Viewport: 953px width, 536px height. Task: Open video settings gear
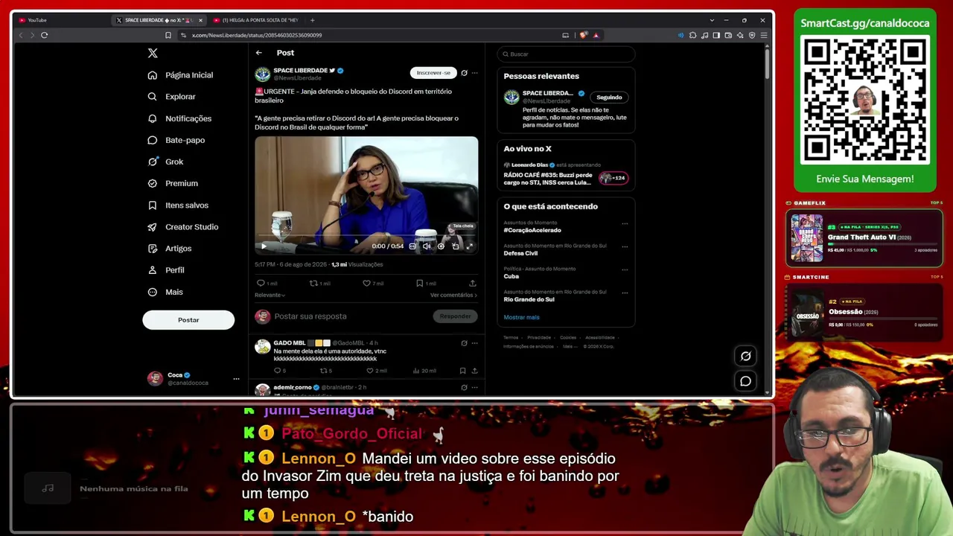tap(441, 246)
